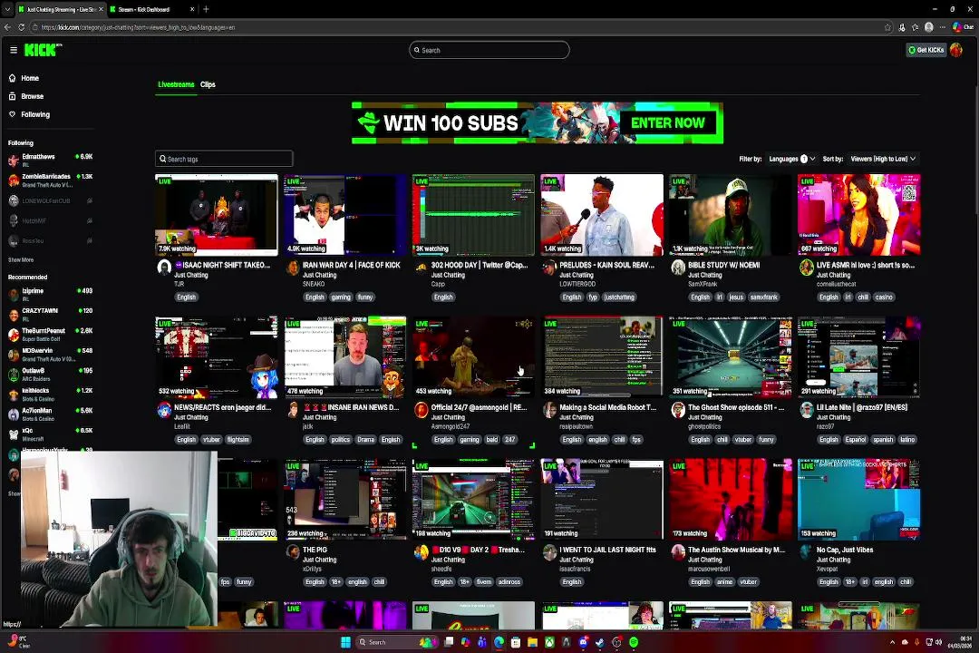Open ISAAC NIGHT SHIFT TAKEO stream thumbnail
979x653 pixels.
click(x=216, y=214)
